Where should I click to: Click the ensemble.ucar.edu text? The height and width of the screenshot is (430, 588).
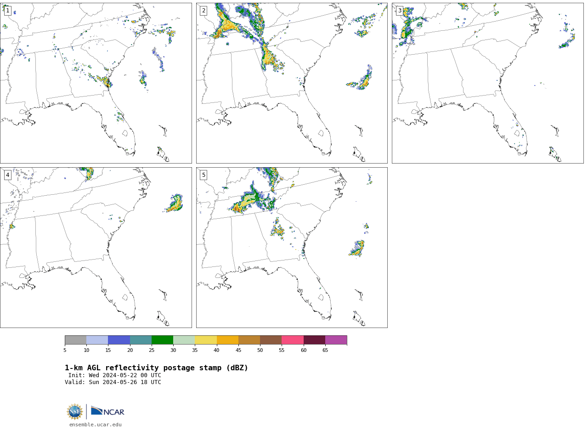coord(96,425)
